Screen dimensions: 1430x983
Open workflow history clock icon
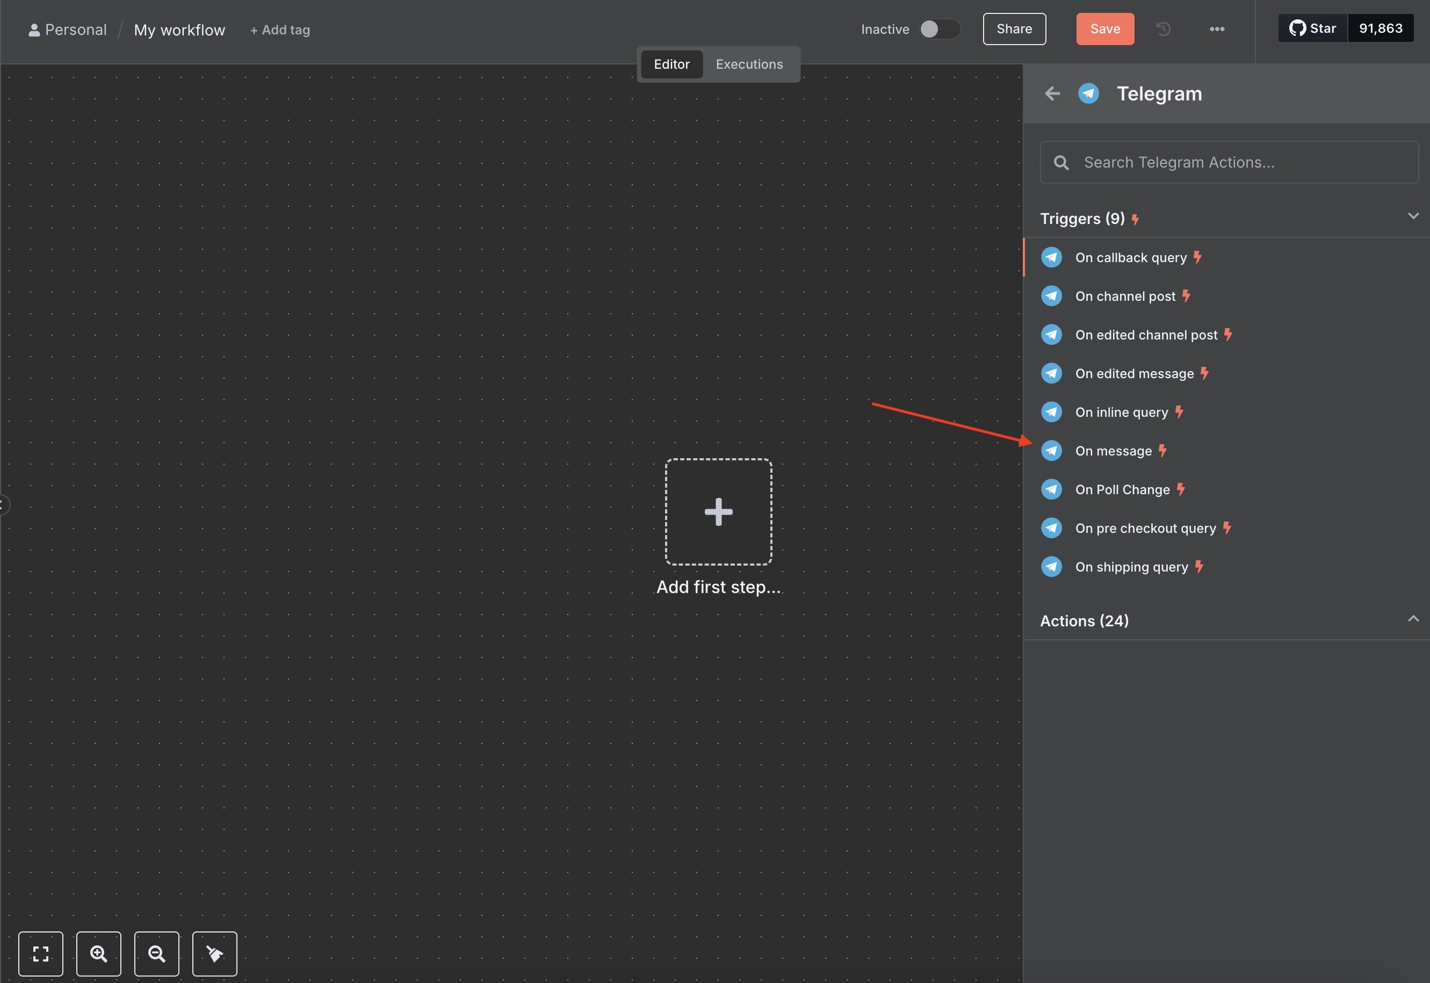point(1162,29)
